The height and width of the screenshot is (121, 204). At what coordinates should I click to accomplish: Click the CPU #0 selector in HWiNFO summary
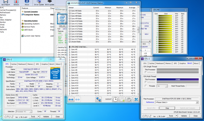coord(62,26)
